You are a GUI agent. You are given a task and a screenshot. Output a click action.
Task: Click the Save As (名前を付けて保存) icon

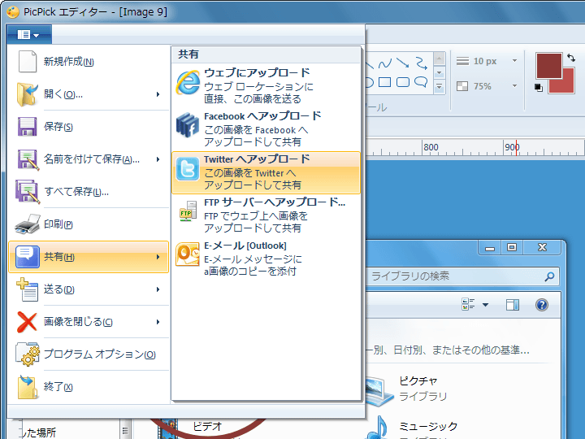point(28,159)
